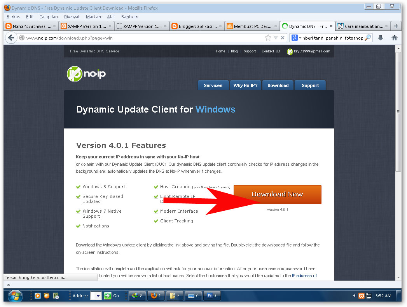Screen dimensions: 407x307
Task: Click the back navigation arrow in Firefox
Action: pos(11,38)
